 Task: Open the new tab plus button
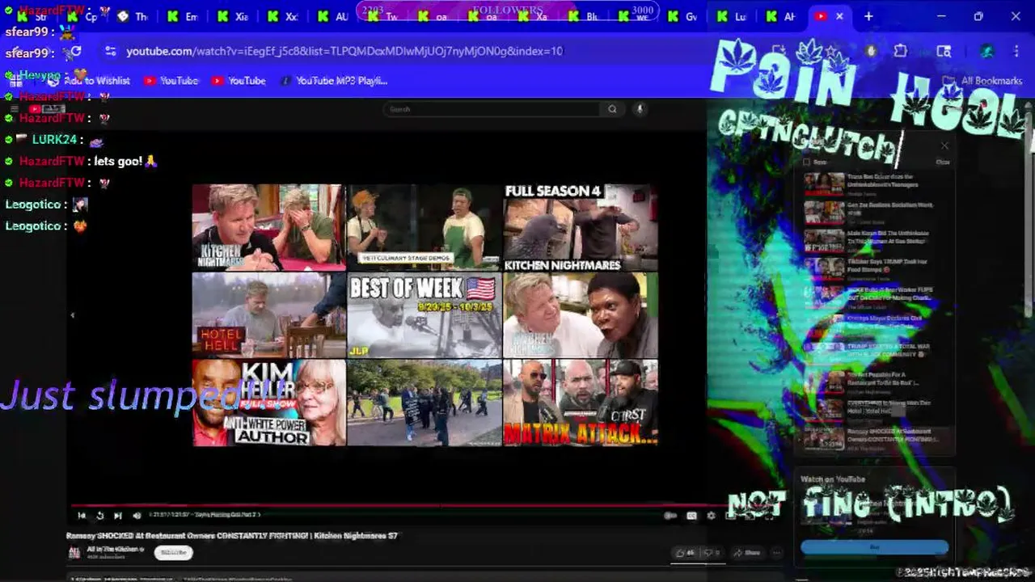(x=868, y=16)
